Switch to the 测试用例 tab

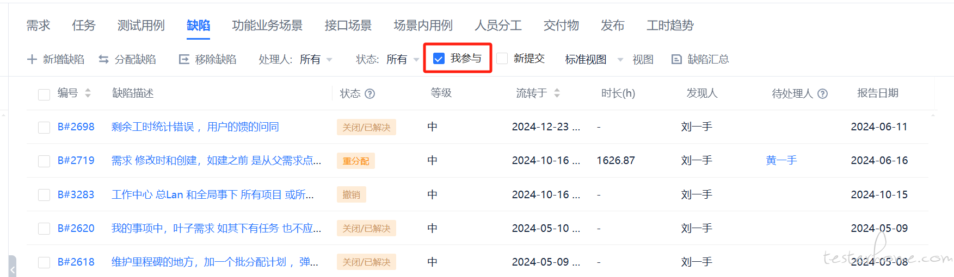coord(141,26)
